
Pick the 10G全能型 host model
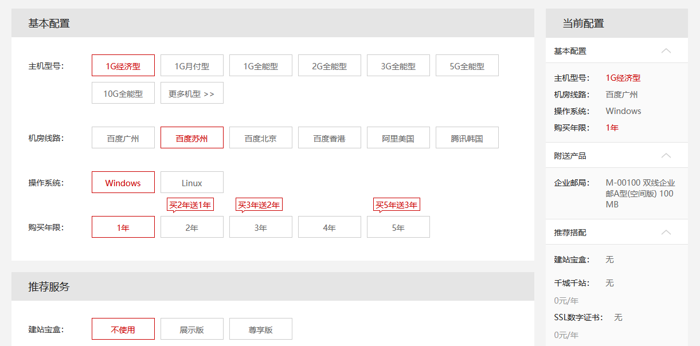(123, 93)
